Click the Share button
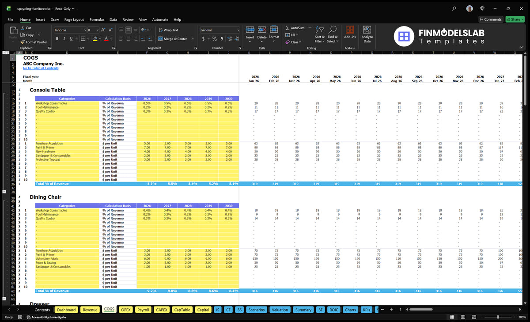The width and height of the screenshot is (530, 322). 515,19
